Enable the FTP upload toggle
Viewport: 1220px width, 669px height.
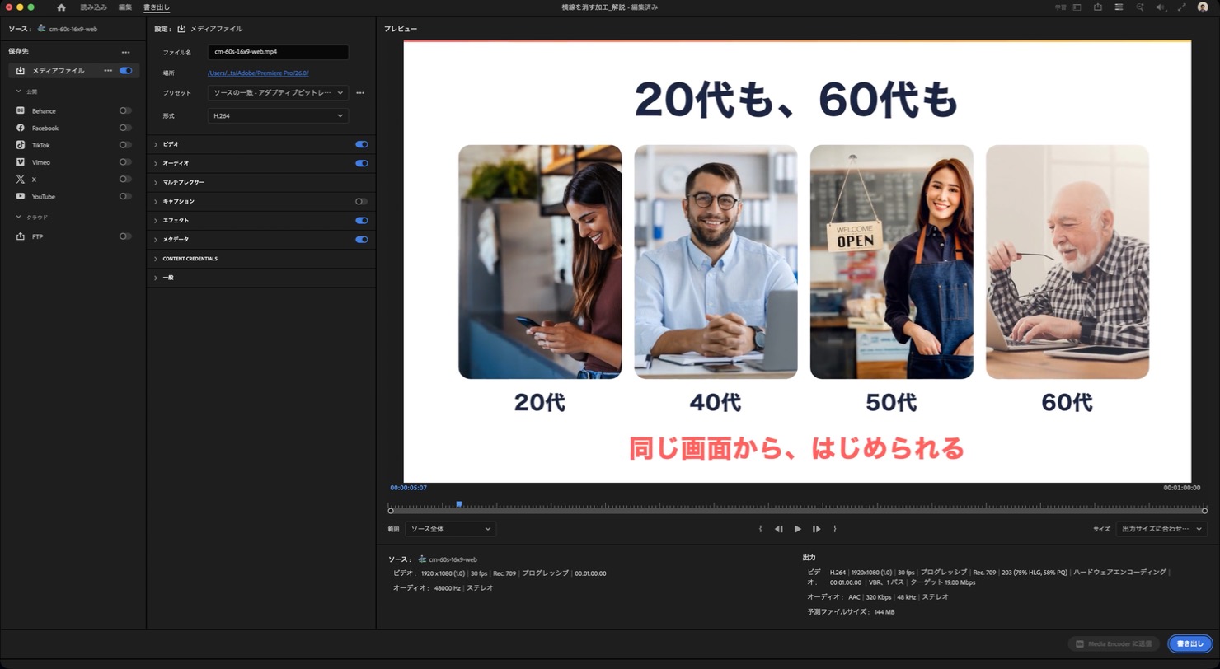(125, 236)
